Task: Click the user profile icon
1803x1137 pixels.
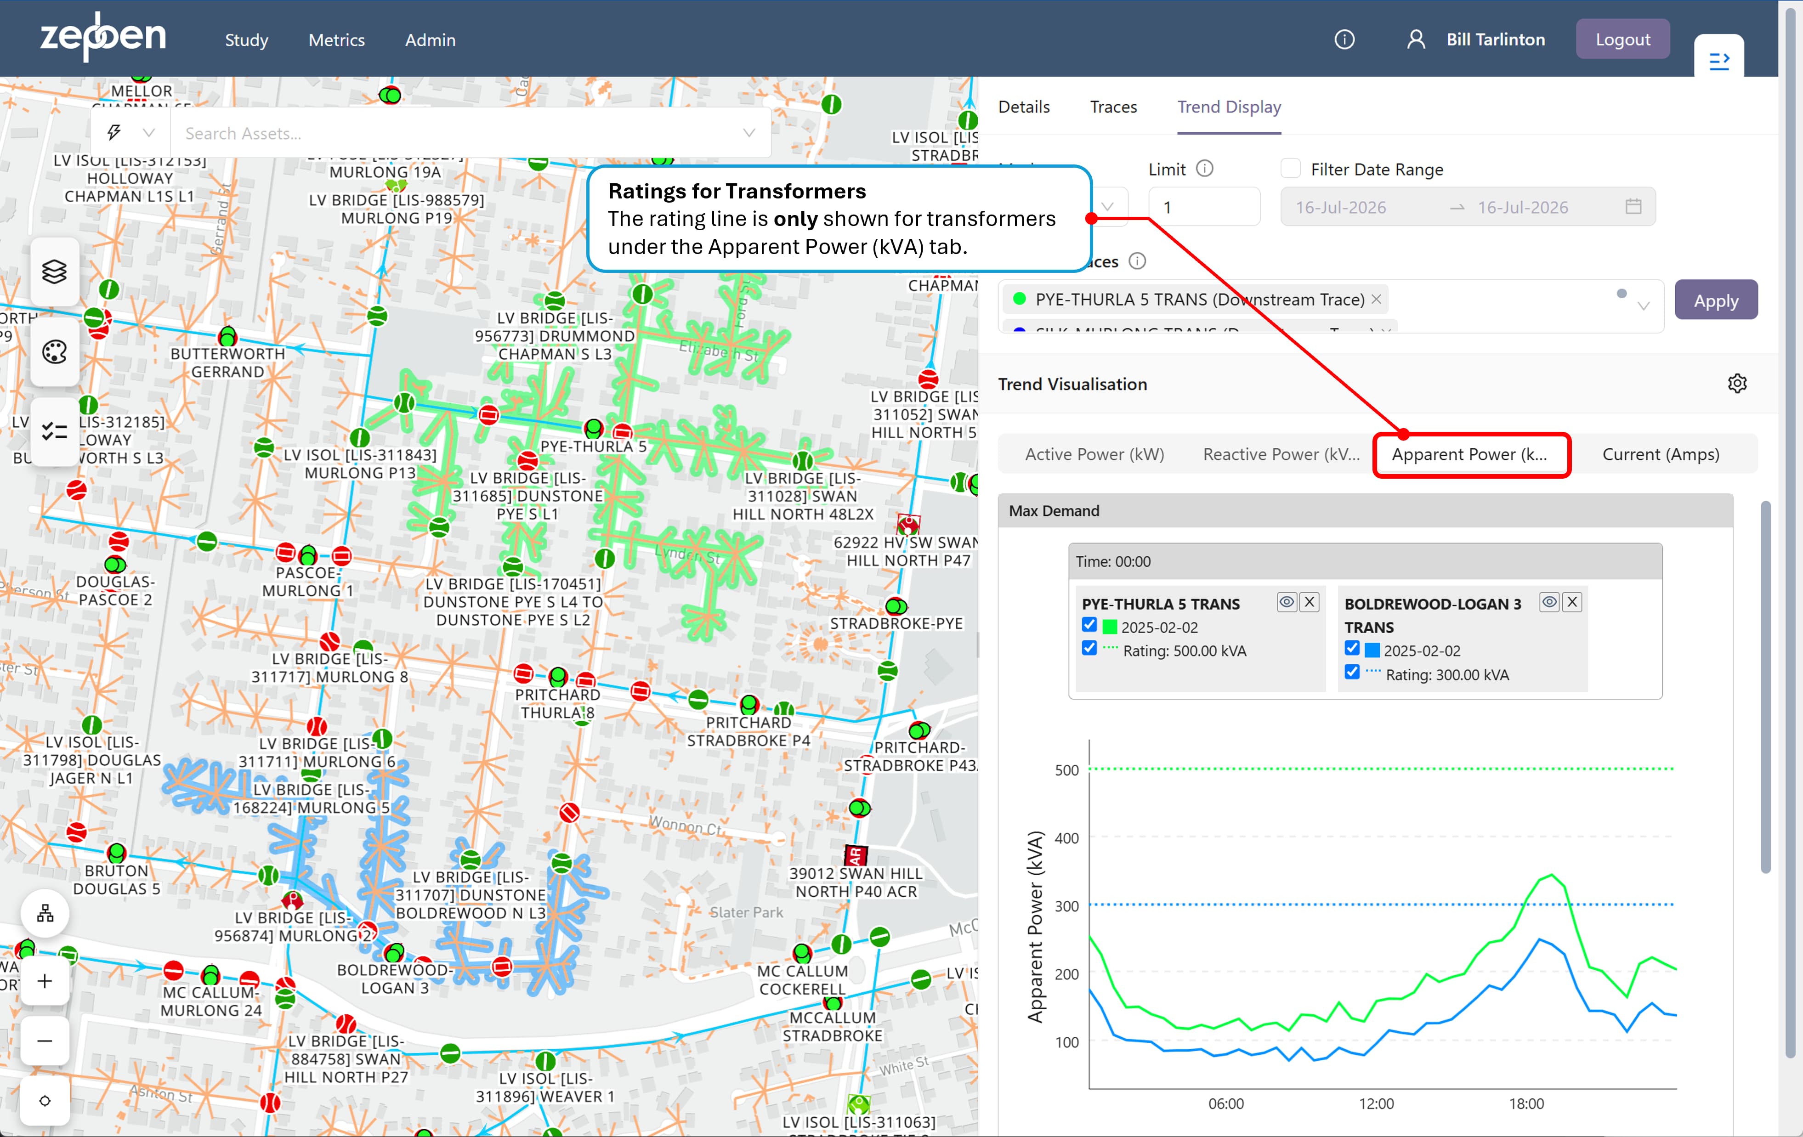Action: click(x=1415, y=40)
